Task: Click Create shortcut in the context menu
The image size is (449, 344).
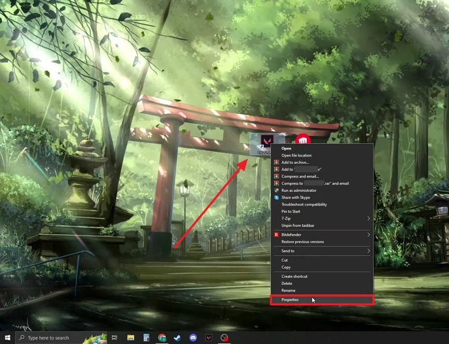Action: coord(294,276)
